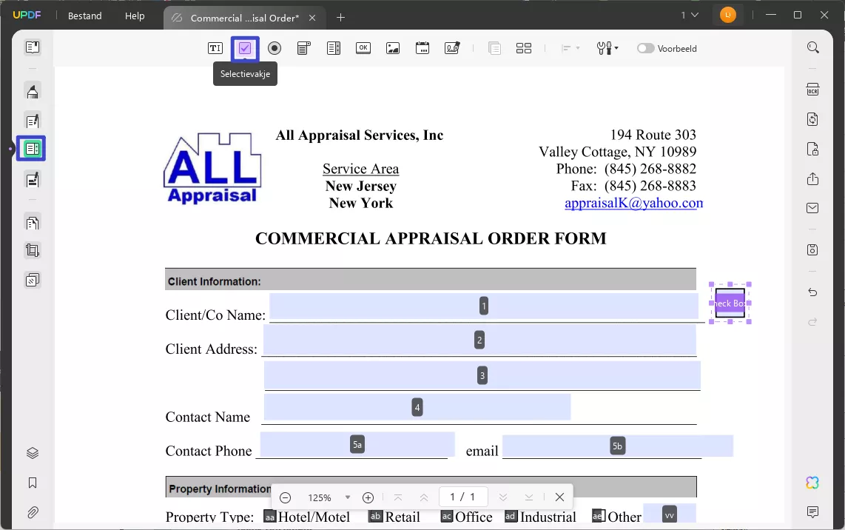Screen dimensions: 845x530
Task: Open the form tools wrench dropdown
Action: tap(607, 49)
